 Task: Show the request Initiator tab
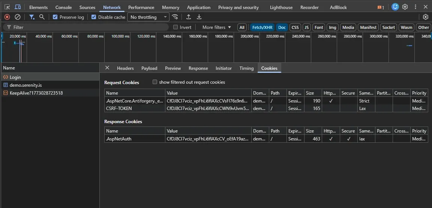coord(223,68)
